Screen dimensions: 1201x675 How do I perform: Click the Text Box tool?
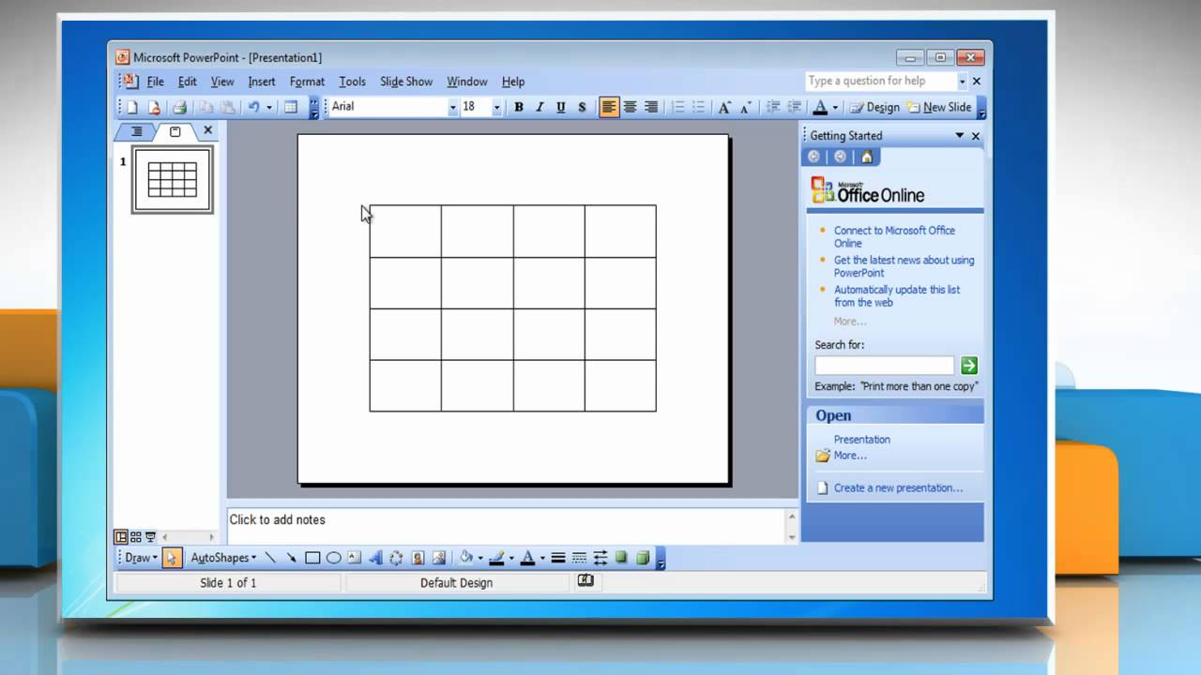coord(354,558)
